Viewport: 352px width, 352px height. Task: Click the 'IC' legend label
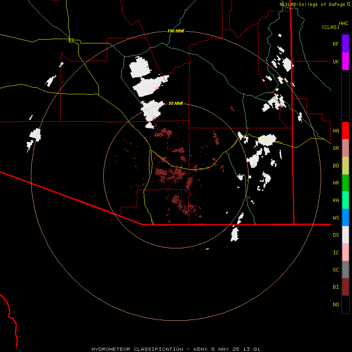point(336,253)
